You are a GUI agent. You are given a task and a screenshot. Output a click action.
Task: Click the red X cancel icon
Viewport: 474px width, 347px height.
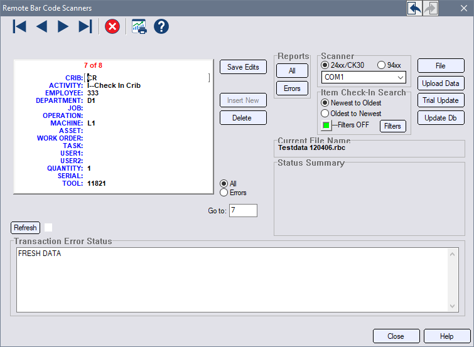click(112, 26)
